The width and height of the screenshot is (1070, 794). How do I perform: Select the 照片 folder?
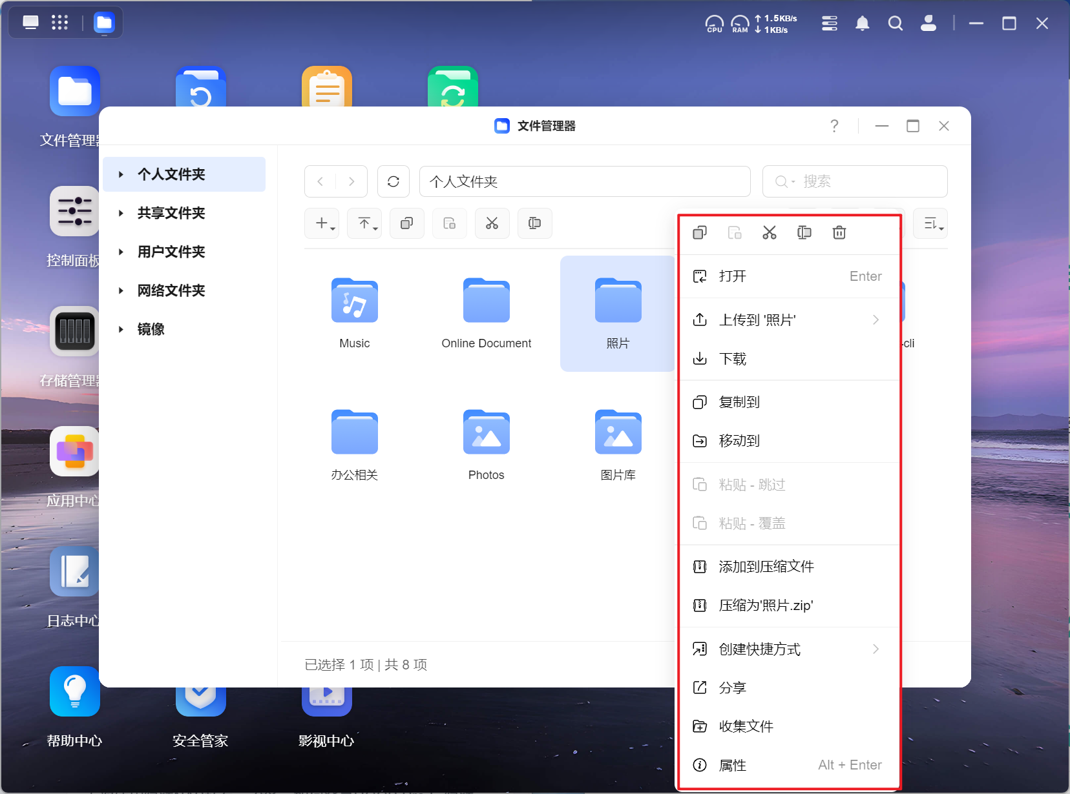point(618,314)
